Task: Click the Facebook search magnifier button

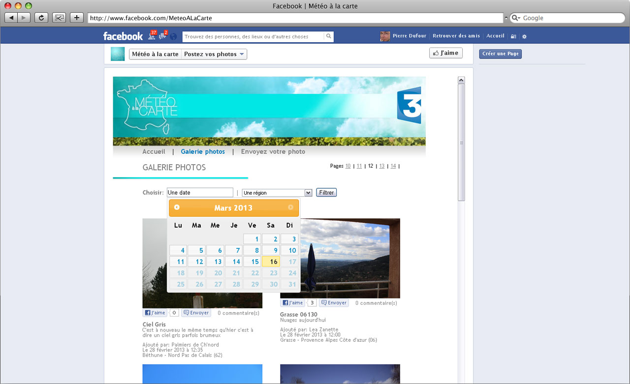Action: [x=328, y=36]
